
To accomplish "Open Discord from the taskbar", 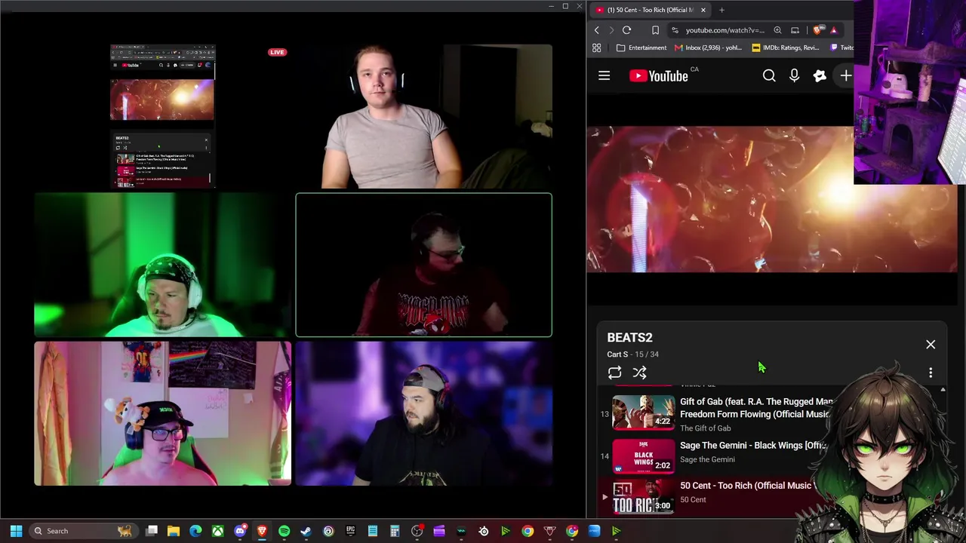I will [240, 531].
